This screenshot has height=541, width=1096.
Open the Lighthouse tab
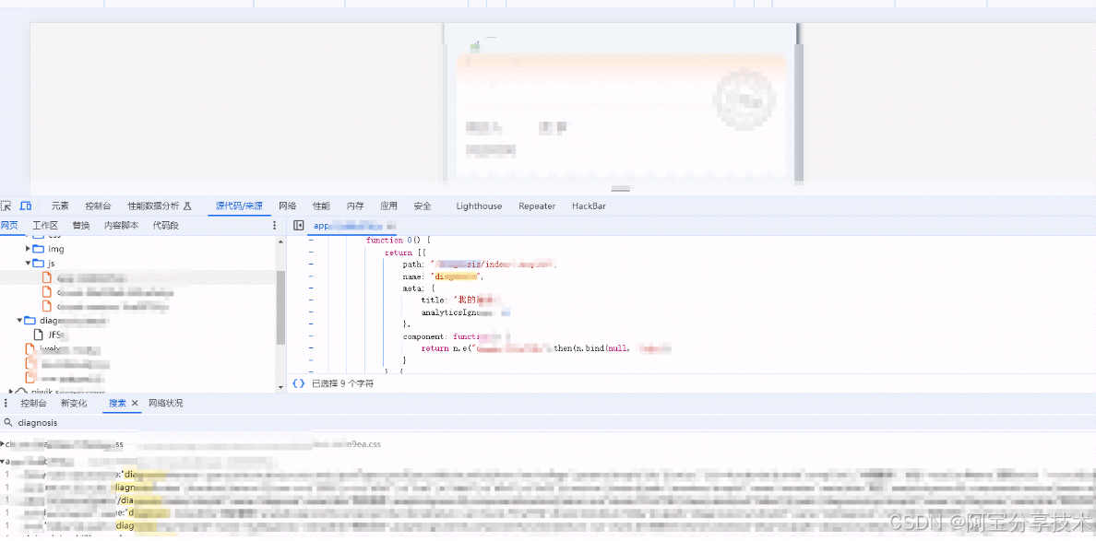(479, 206)
